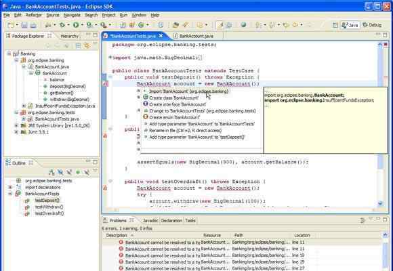Choose Create class 'BankAccount' quick fix
Screen dimensions: 393x271
click(173, 98)
